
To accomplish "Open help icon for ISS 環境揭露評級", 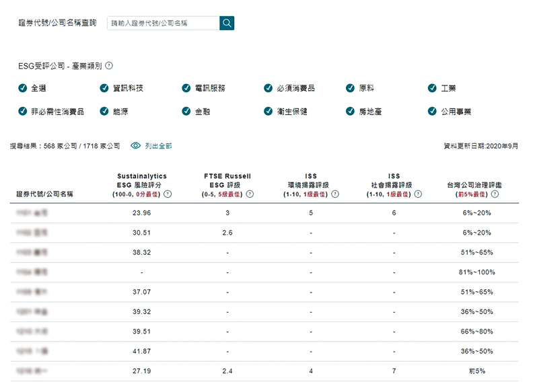I will tap(335, 194).
